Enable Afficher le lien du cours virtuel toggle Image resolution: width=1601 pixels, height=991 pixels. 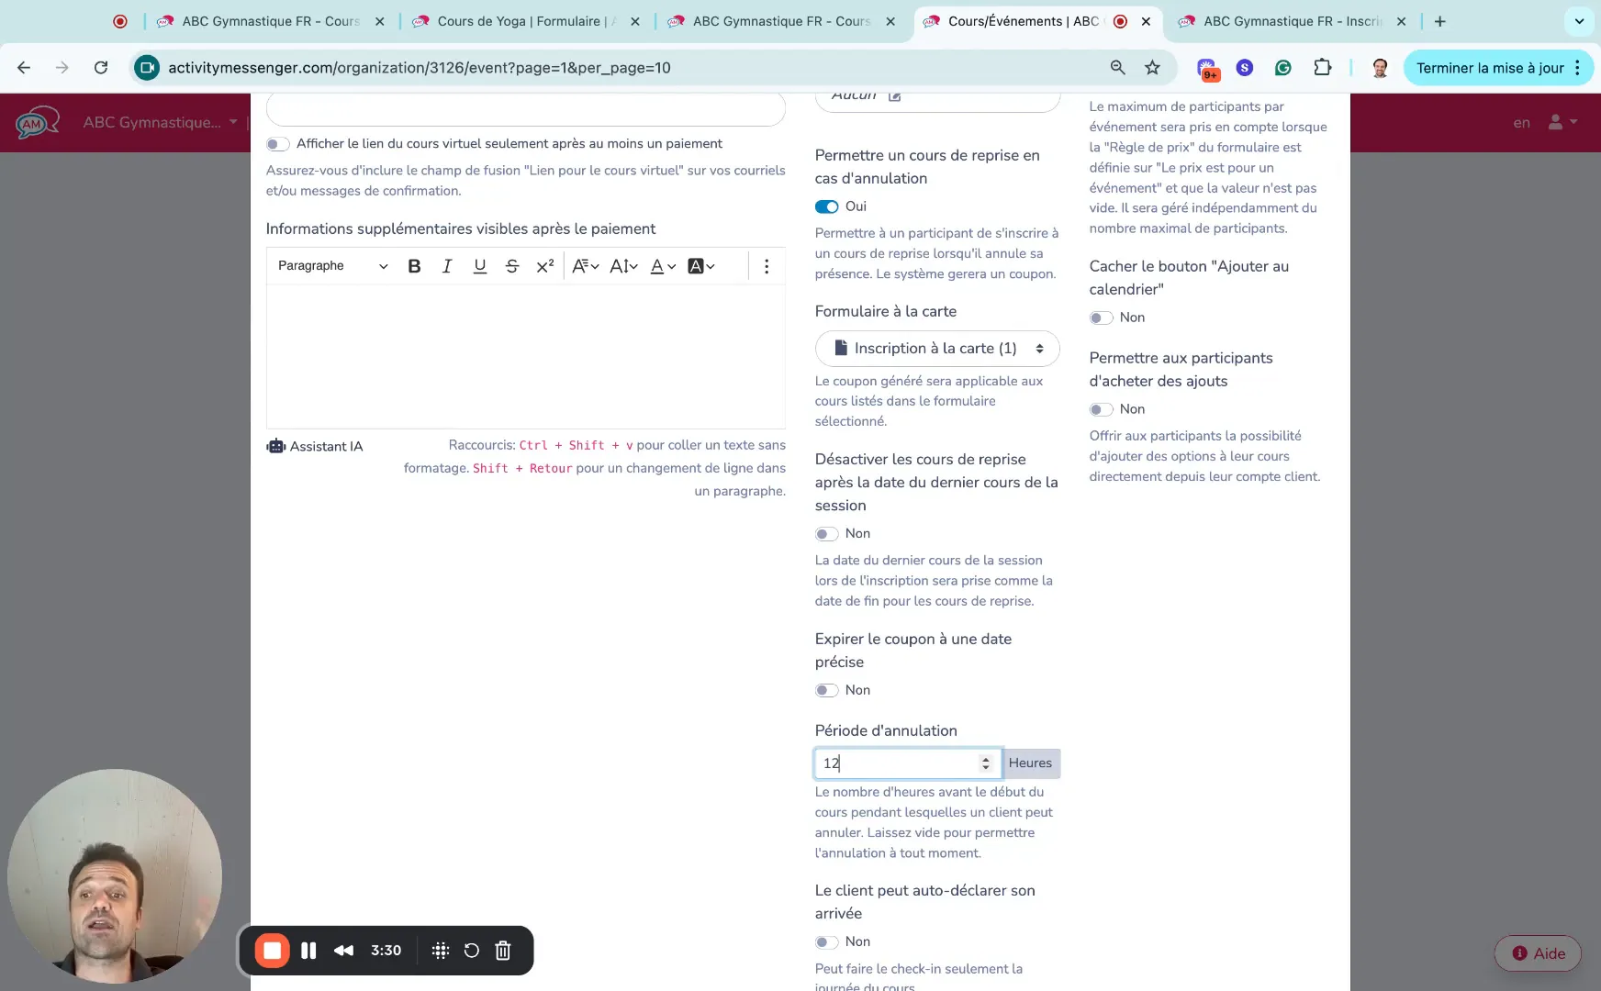(x=277, y=144)
